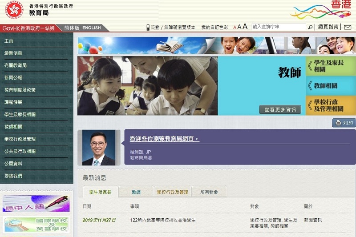Screen dimensions: 356x237
Task: Select the largest text size A
Action: (245, 27)
